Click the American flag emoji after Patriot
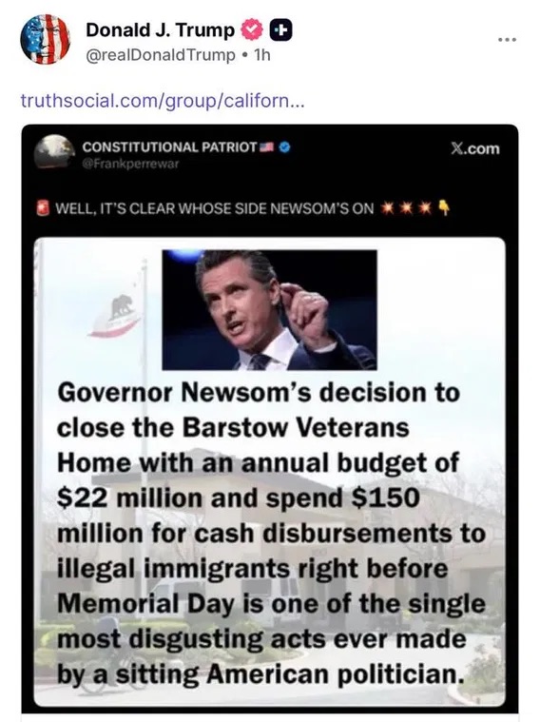The width and height of the screenshot is (540, 722). (x=267, y=146)
